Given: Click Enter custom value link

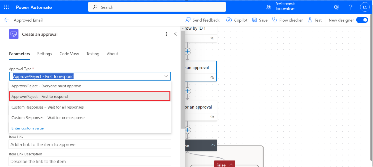Looking at the screenshot, I should click(28, 128).
